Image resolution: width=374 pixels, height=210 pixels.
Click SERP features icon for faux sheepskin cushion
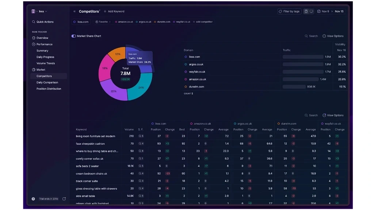pyautogui.click(x=141, y=144)
